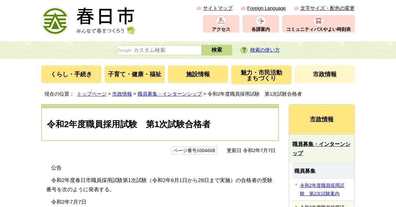Select 魅力・市民活動 まちづくり menu
Image resolution: width=396 pixels, height=207 pixels.
261,75
